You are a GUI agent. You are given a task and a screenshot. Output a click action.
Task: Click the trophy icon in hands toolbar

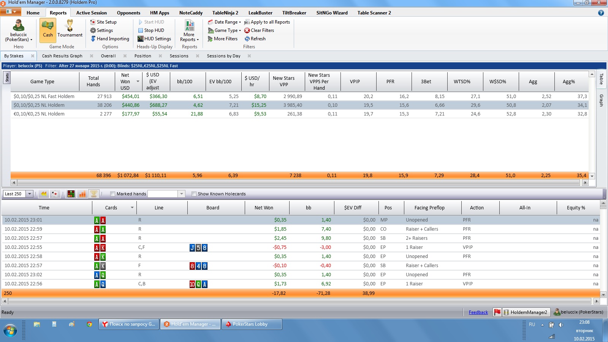tap(93, 194)
